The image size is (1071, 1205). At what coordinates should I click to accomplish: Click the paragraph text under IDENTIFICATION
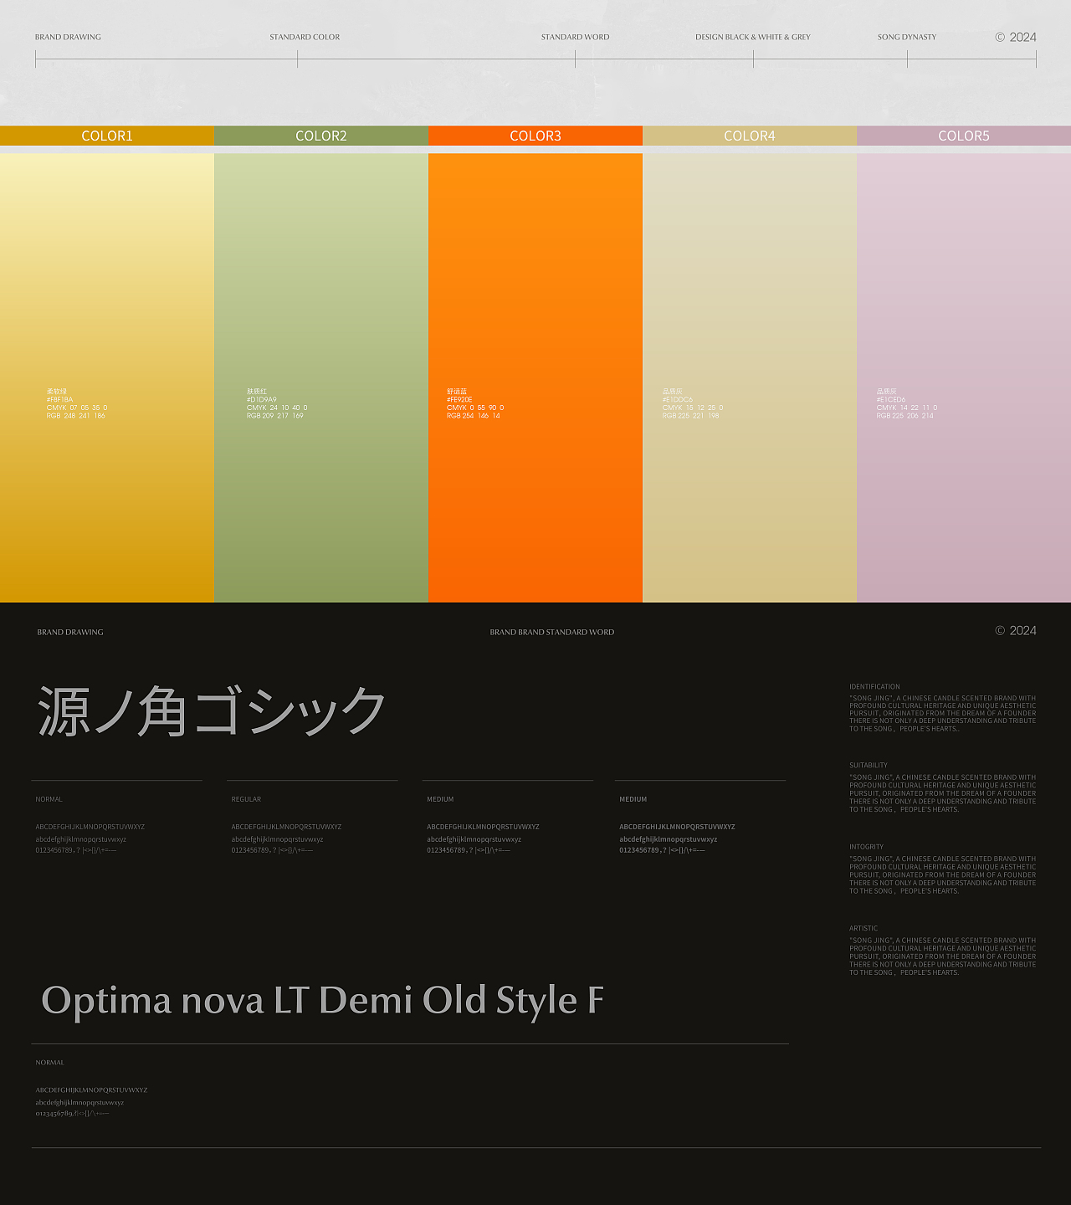(x=943, y=713)
